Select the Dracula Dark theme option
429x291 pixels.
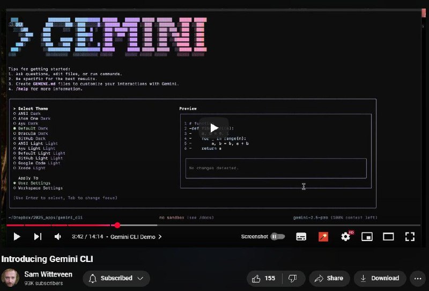(31, 134)
